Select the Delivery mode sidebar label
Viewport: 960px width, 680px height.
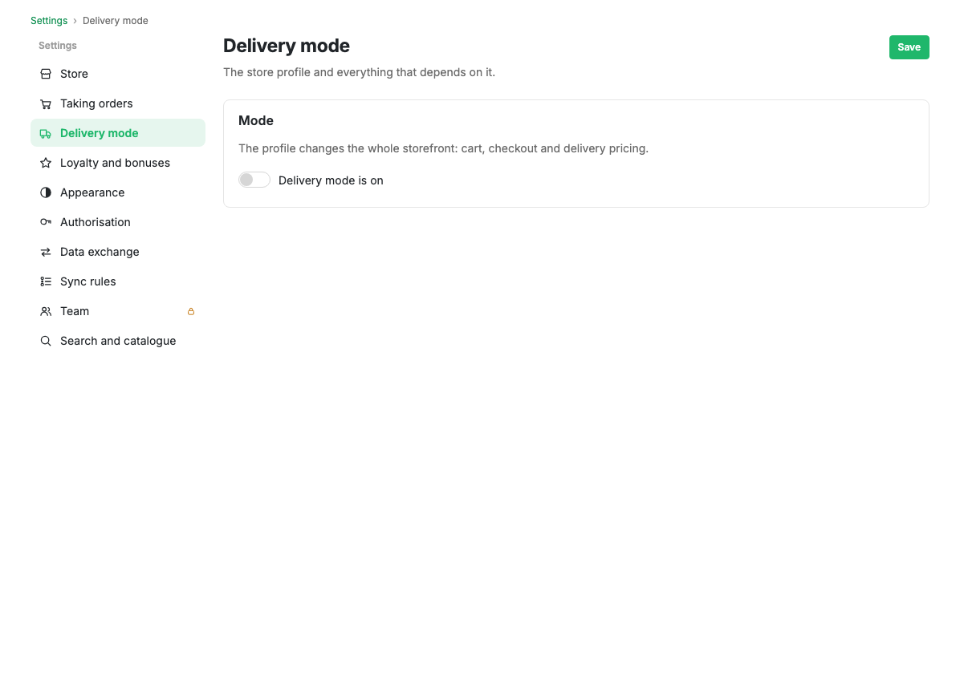point(100,133)
